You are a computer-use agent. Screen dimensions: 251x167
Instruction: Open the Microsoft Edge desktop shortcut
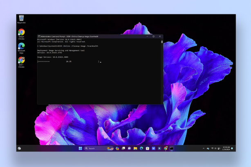click(21, 47)
